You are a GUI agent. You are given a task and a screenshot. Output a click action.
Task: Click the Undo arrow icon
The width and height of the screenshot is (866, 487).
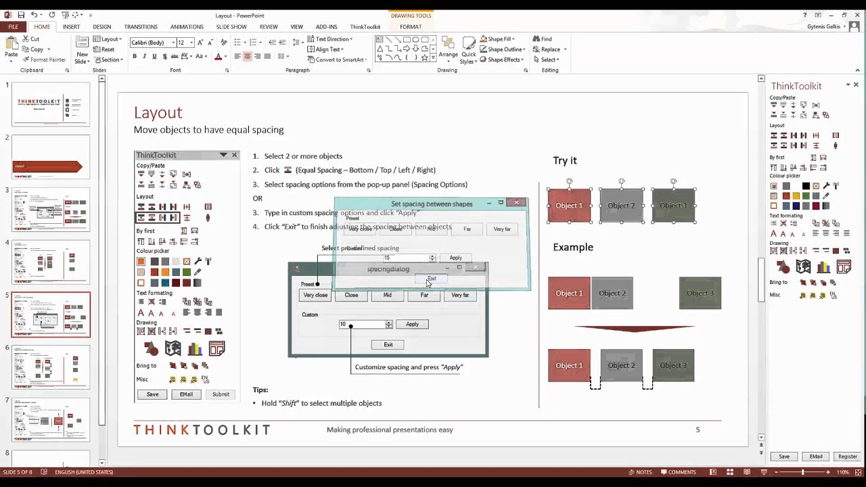[x=34, y=15]
